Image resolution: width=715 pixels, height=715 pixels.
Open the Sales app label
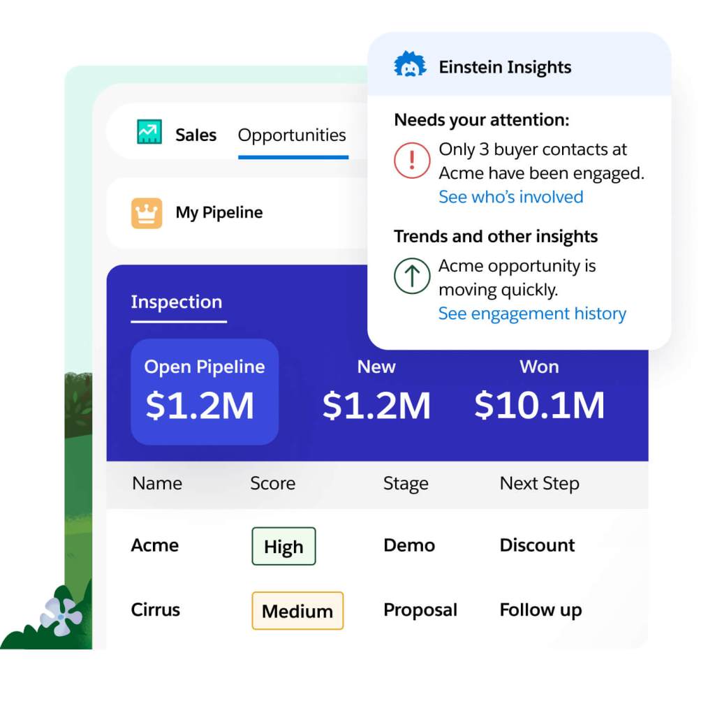196,135
